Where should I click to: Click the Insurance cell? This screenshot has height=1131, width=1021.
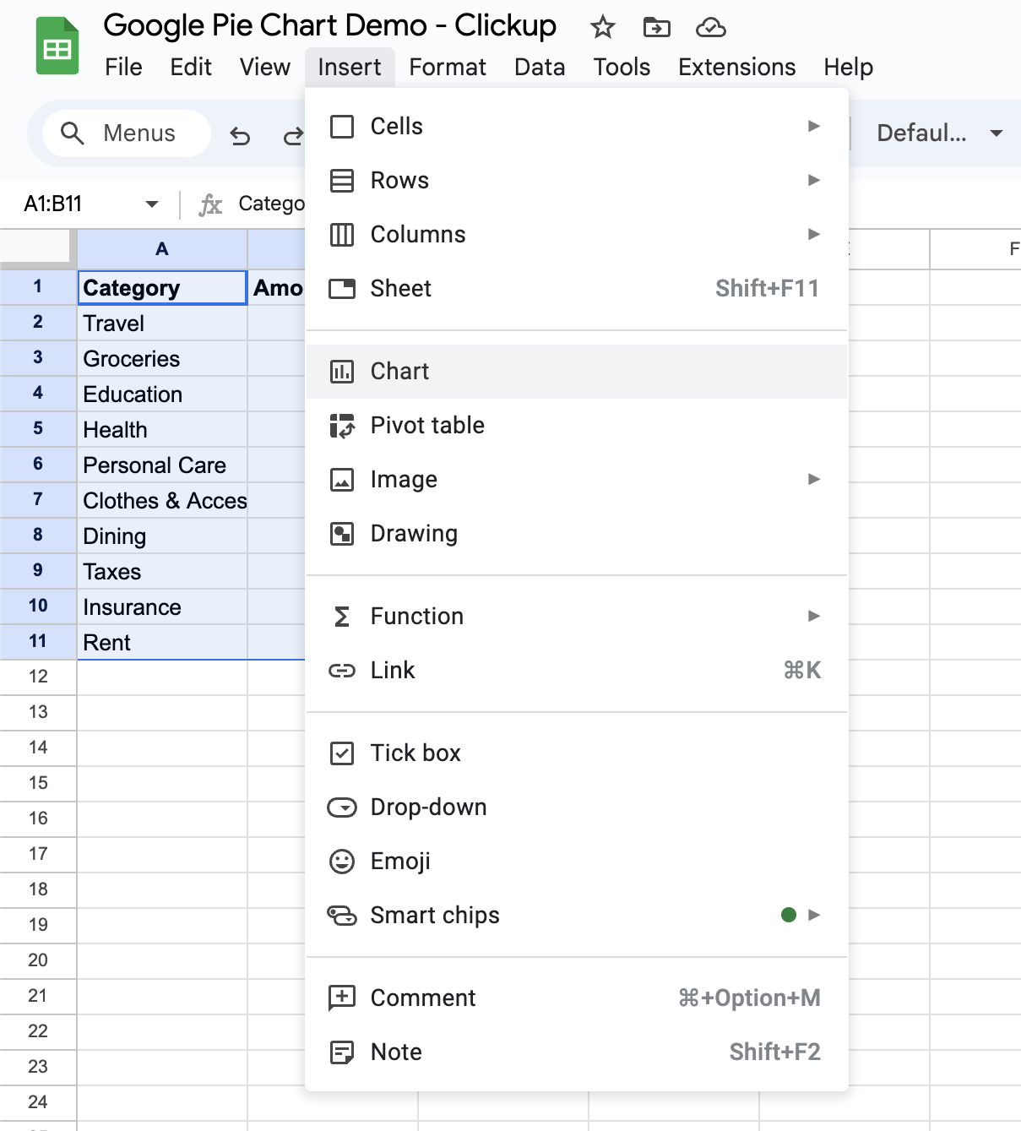point(162,607)
